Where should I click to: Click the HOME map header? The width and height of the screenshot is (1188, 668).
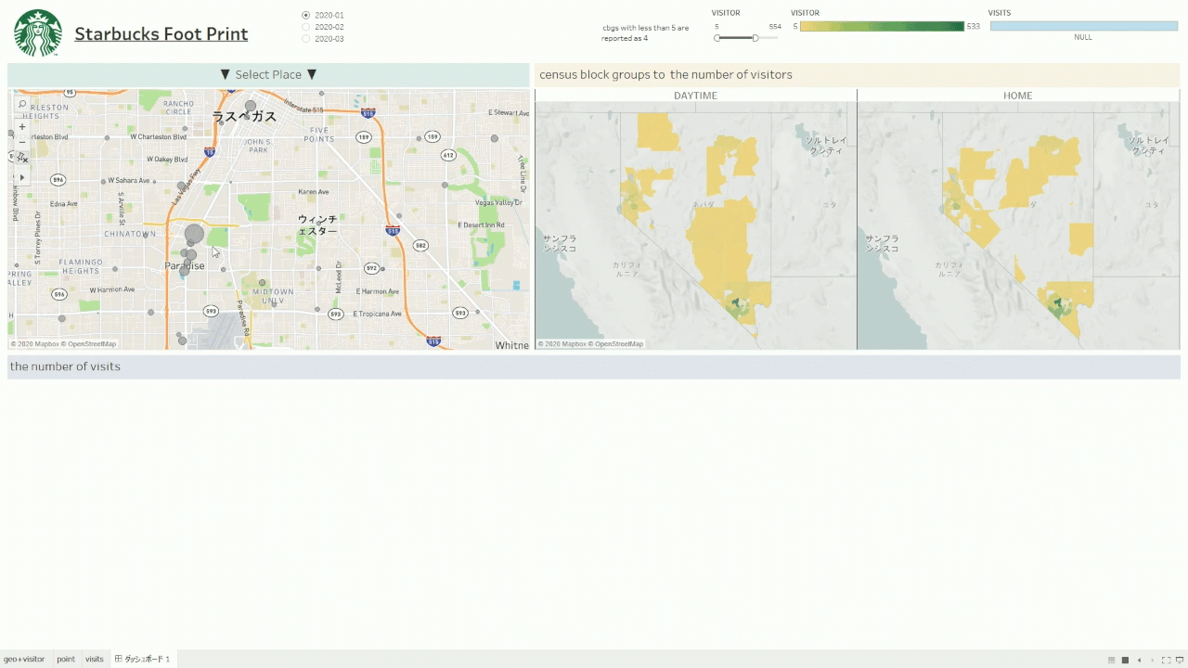pyautogui.click(x=1018, y=96)
